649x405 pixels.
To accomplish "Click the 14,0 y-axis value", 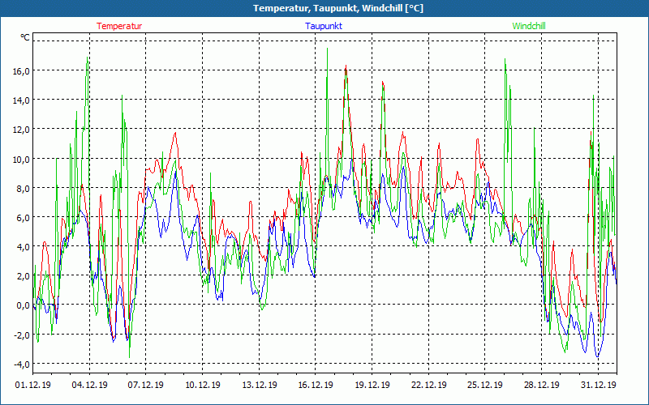I will click(x=21, y=100).
